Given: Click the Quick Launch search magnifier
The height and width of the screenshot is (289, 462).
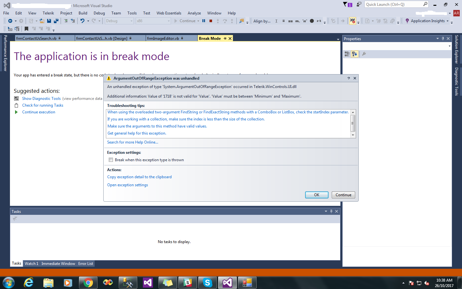Looking at the screenshot, I should [x=425, y=4].
